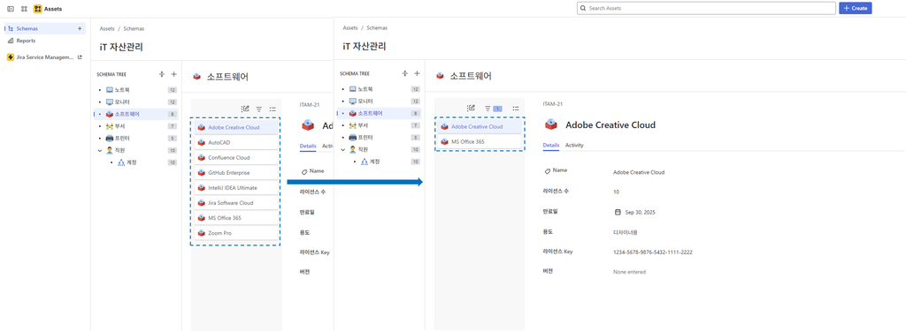The image size is (906, 331).
Task: Open AutoCAD in the software list
Action: (235, 142)
